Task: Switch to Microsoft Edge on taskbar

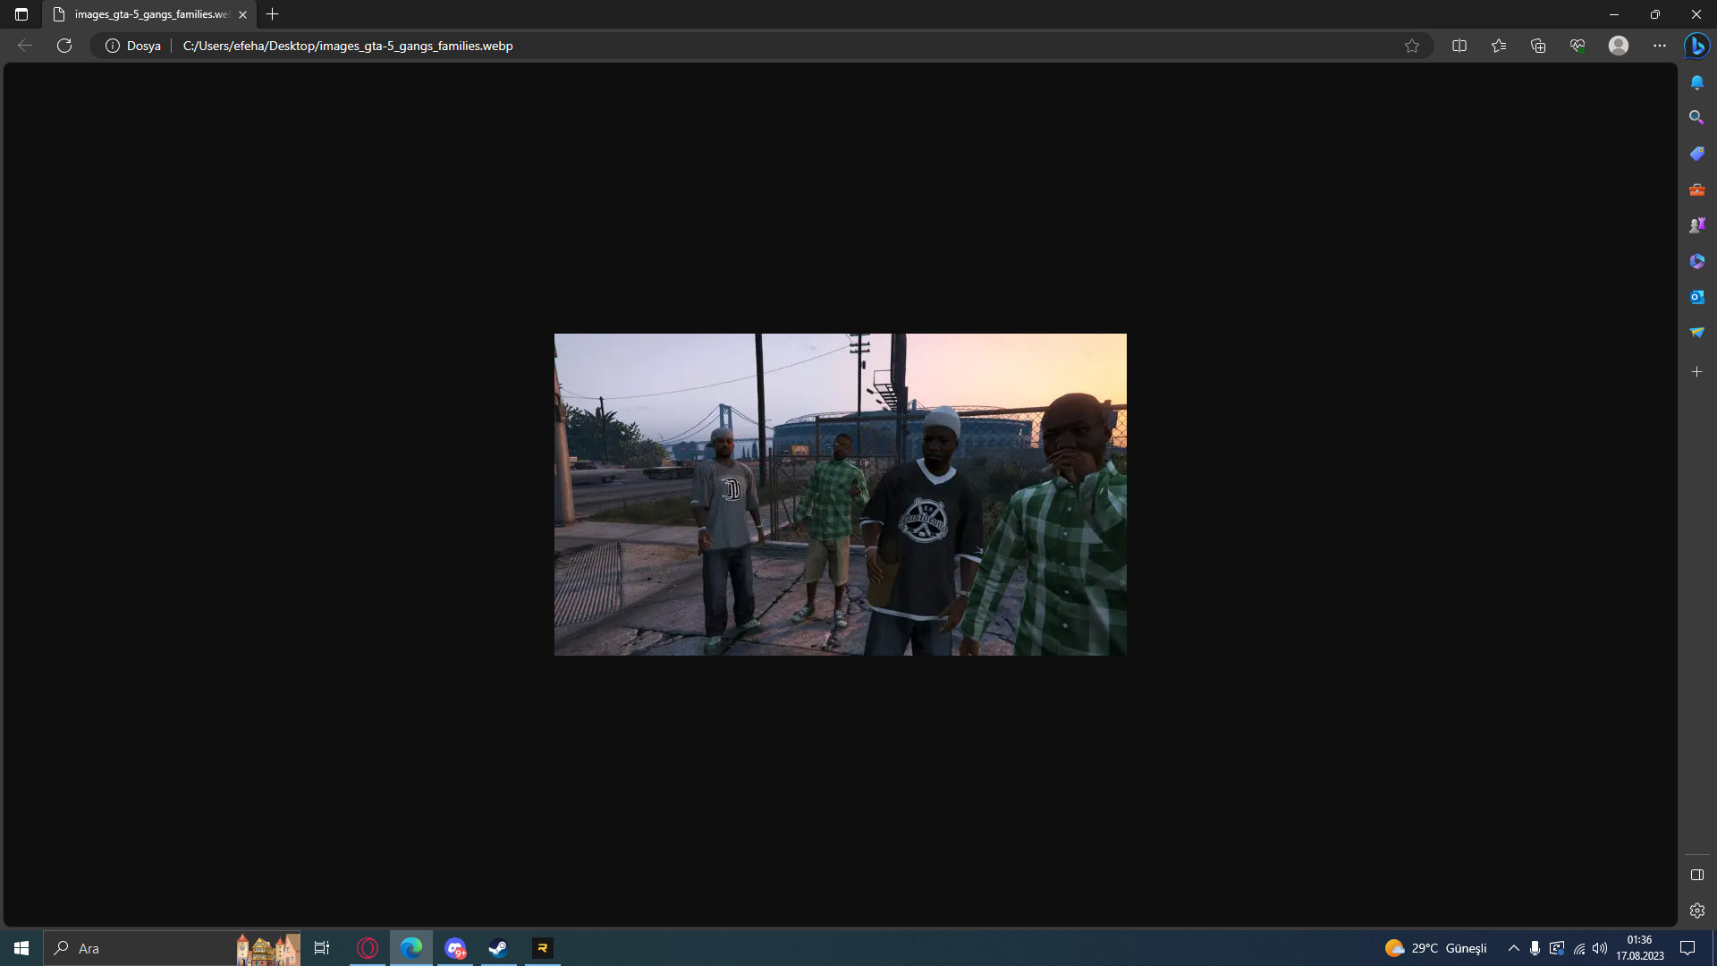Action: pyautogui.click(x=411, y=948)
